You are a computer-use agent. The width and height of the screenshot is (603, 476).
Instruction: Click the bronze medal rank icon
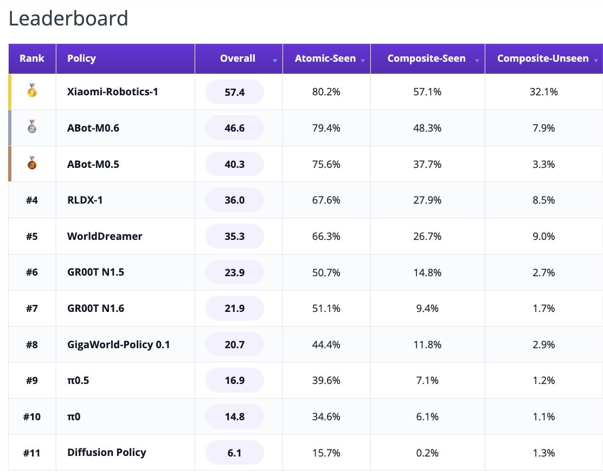pos(32,163)
